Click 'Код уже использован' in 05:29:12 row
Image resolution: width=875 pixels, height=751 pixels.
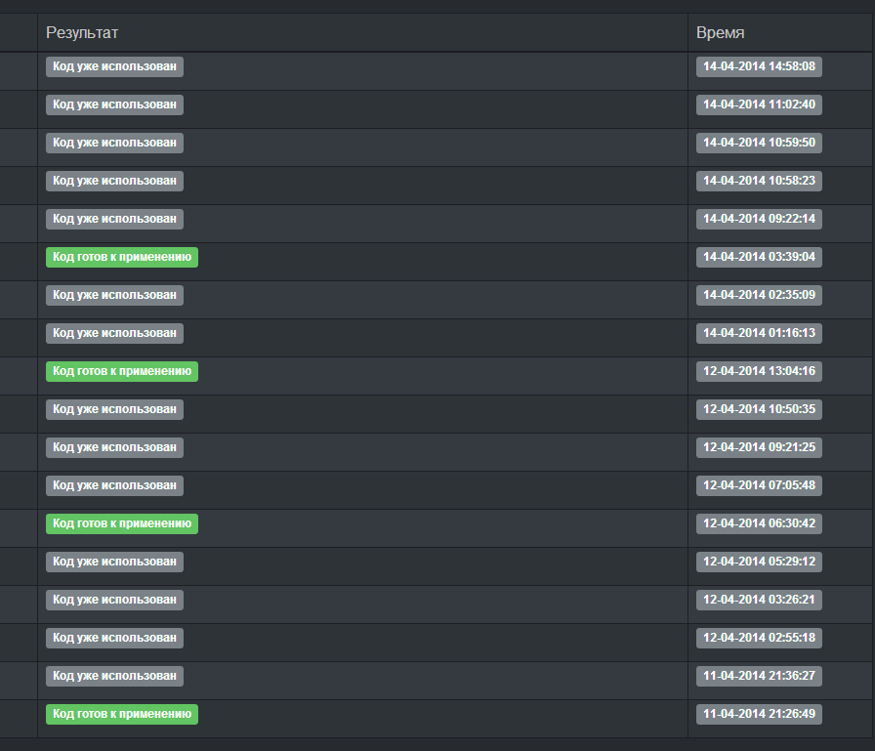coord(114,562)
